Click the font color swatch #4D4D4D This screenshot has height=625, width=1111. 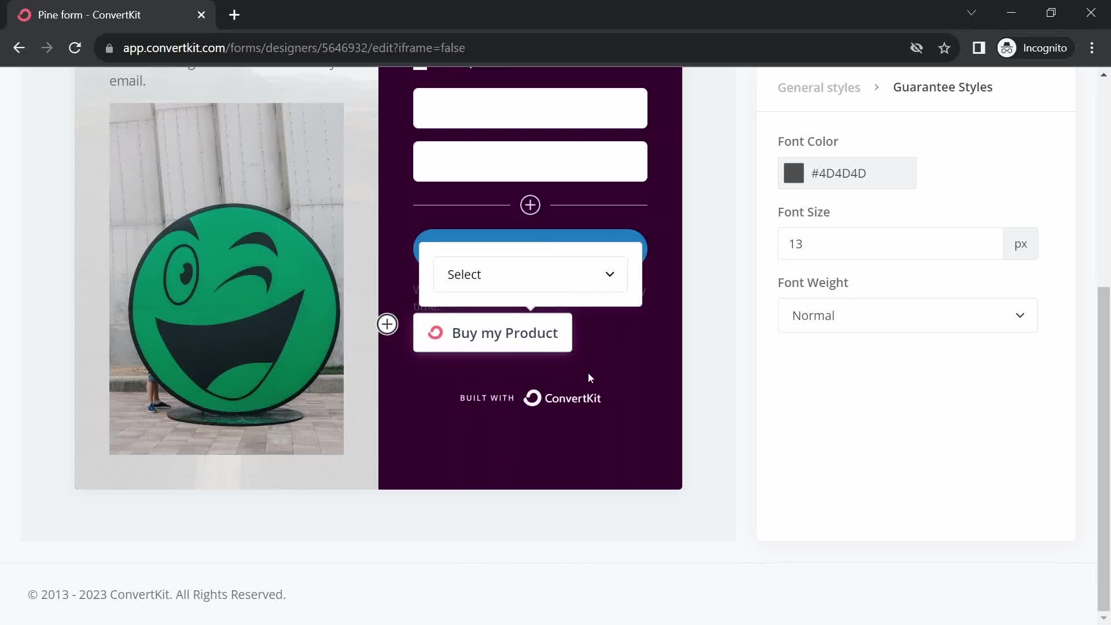793,172
